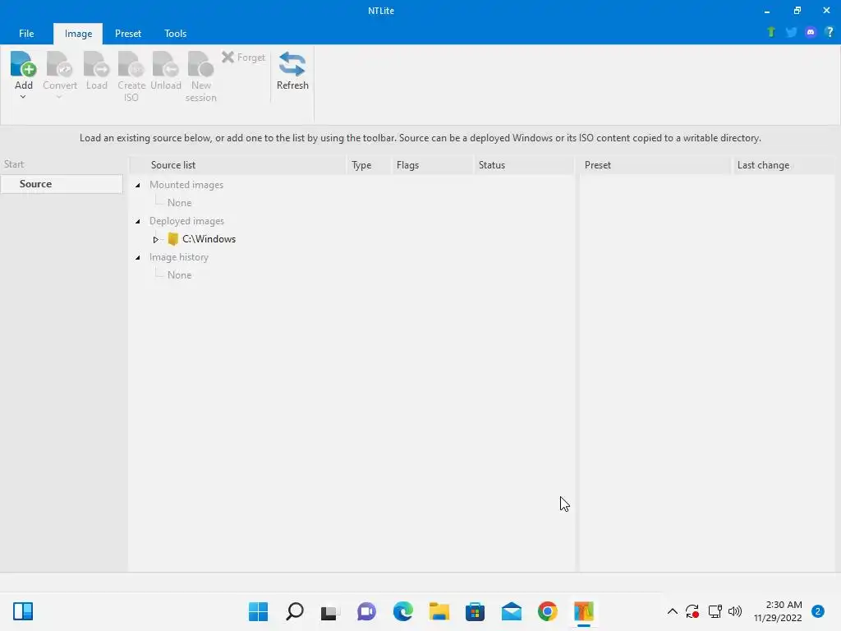The width and height of the screenshot is (841, 631).
Task: Click None under Mounted images
Action: [x=179, y=203]
